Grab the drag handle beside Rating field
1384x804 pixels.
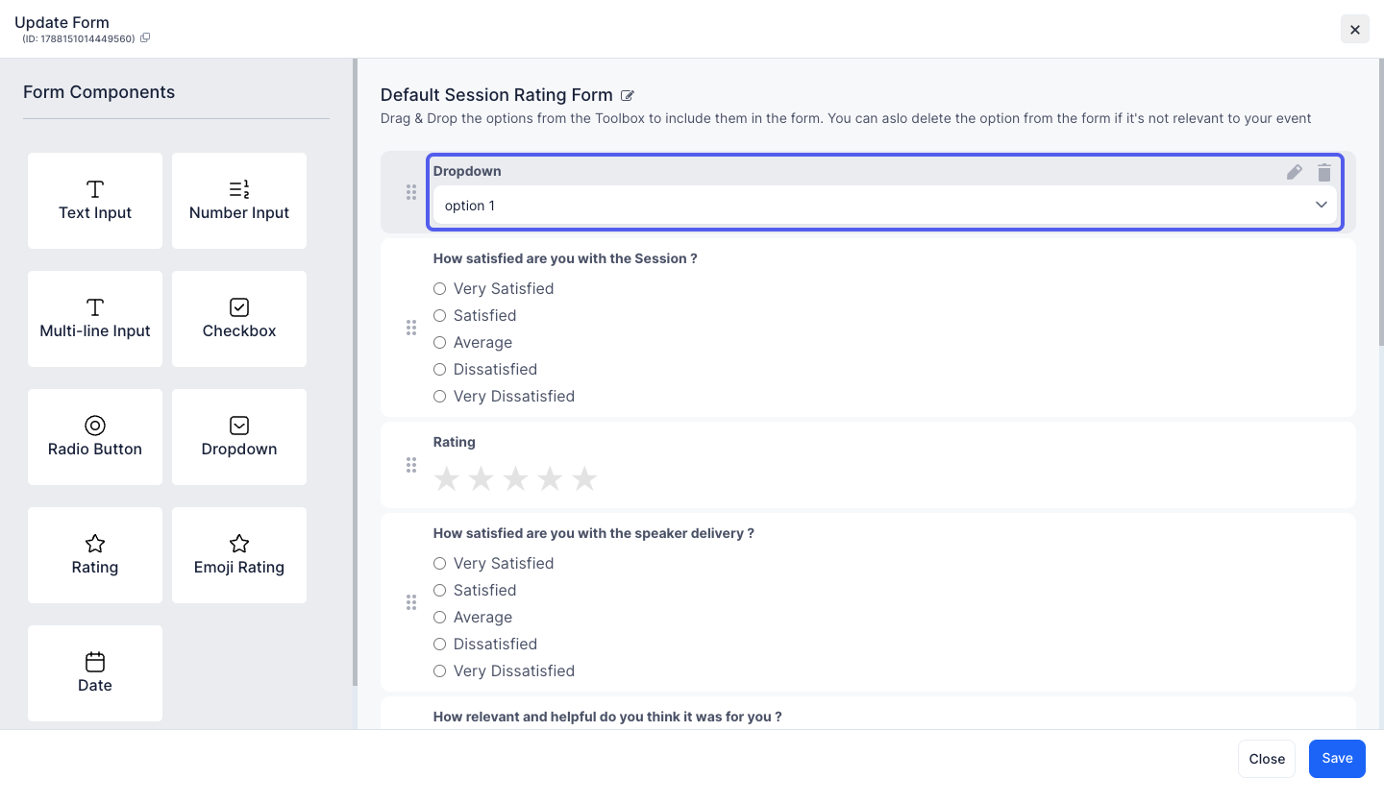pos(411,465)
